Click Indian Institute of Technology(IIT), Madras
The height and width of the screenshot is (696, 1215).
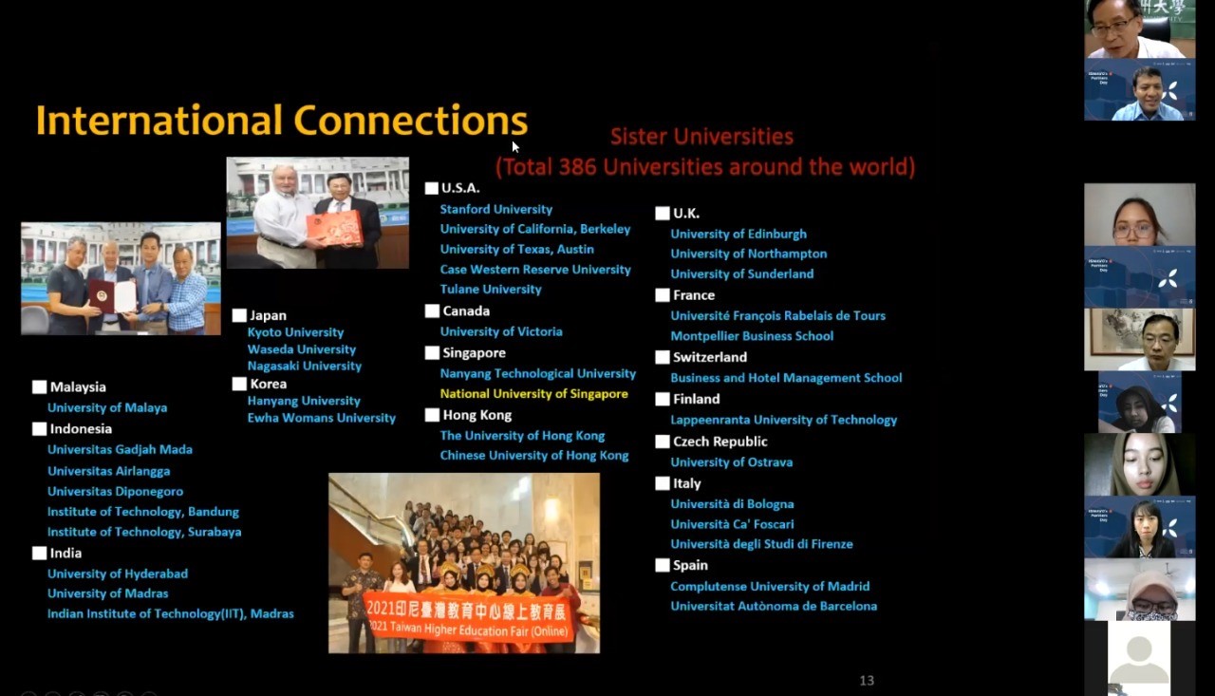pos(171,614)
